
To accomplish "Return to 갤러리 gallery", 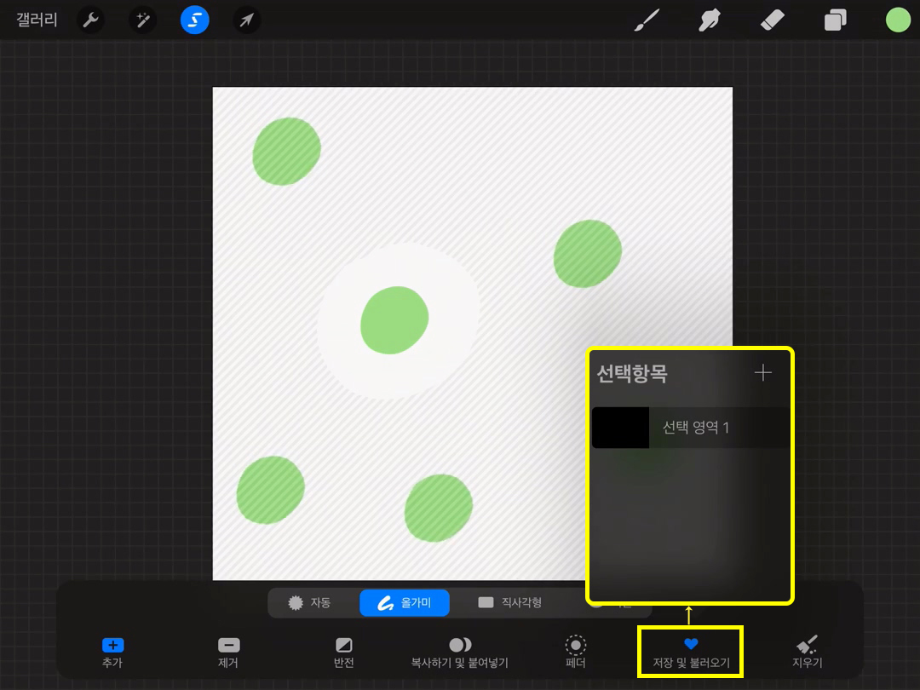I will click(37, 20).
